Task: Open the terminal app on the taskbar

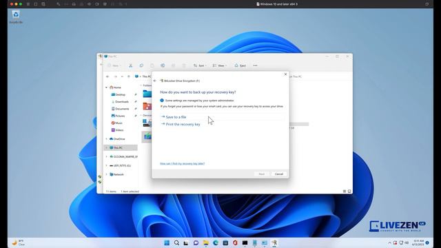Action: (245, 242)
